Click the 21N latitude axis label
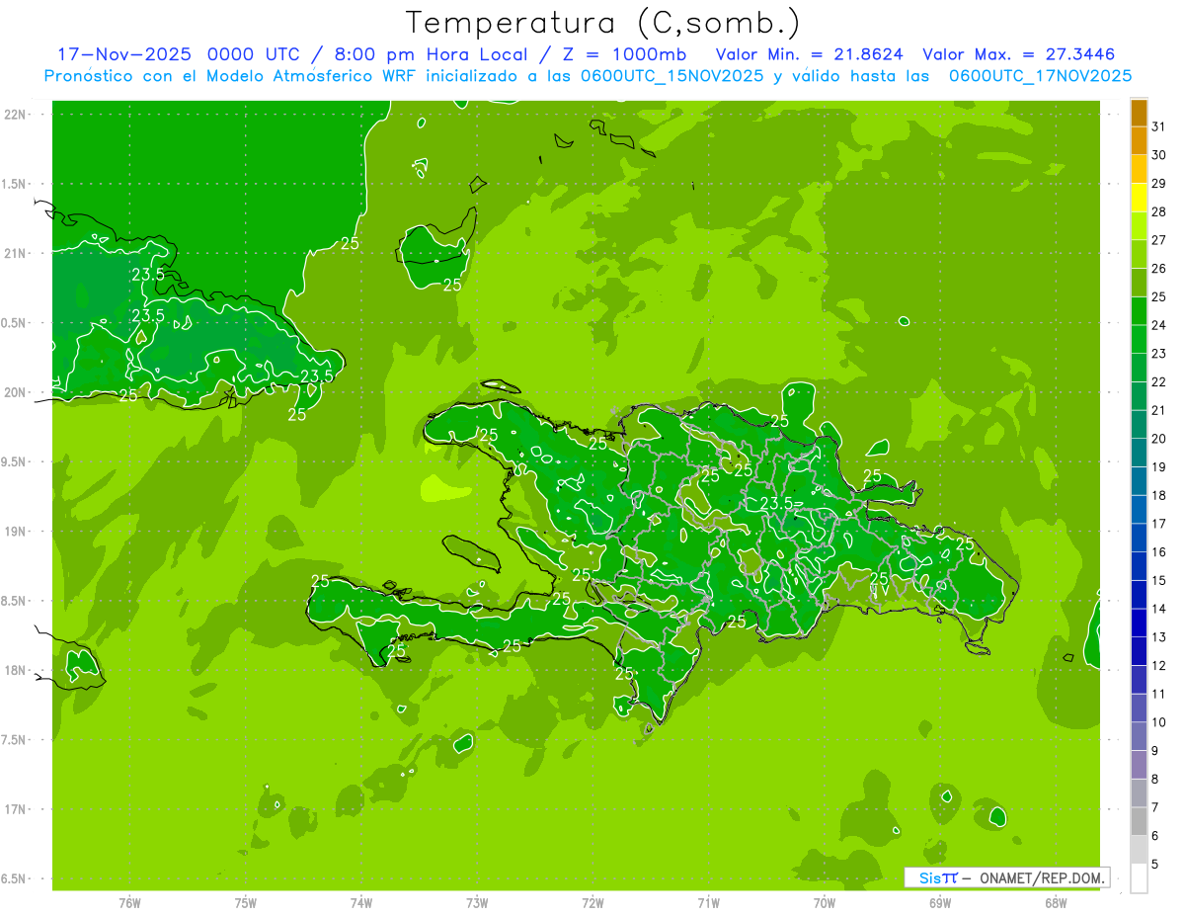The height and width of the screenshot is (916, 1185). pos(17,253)
